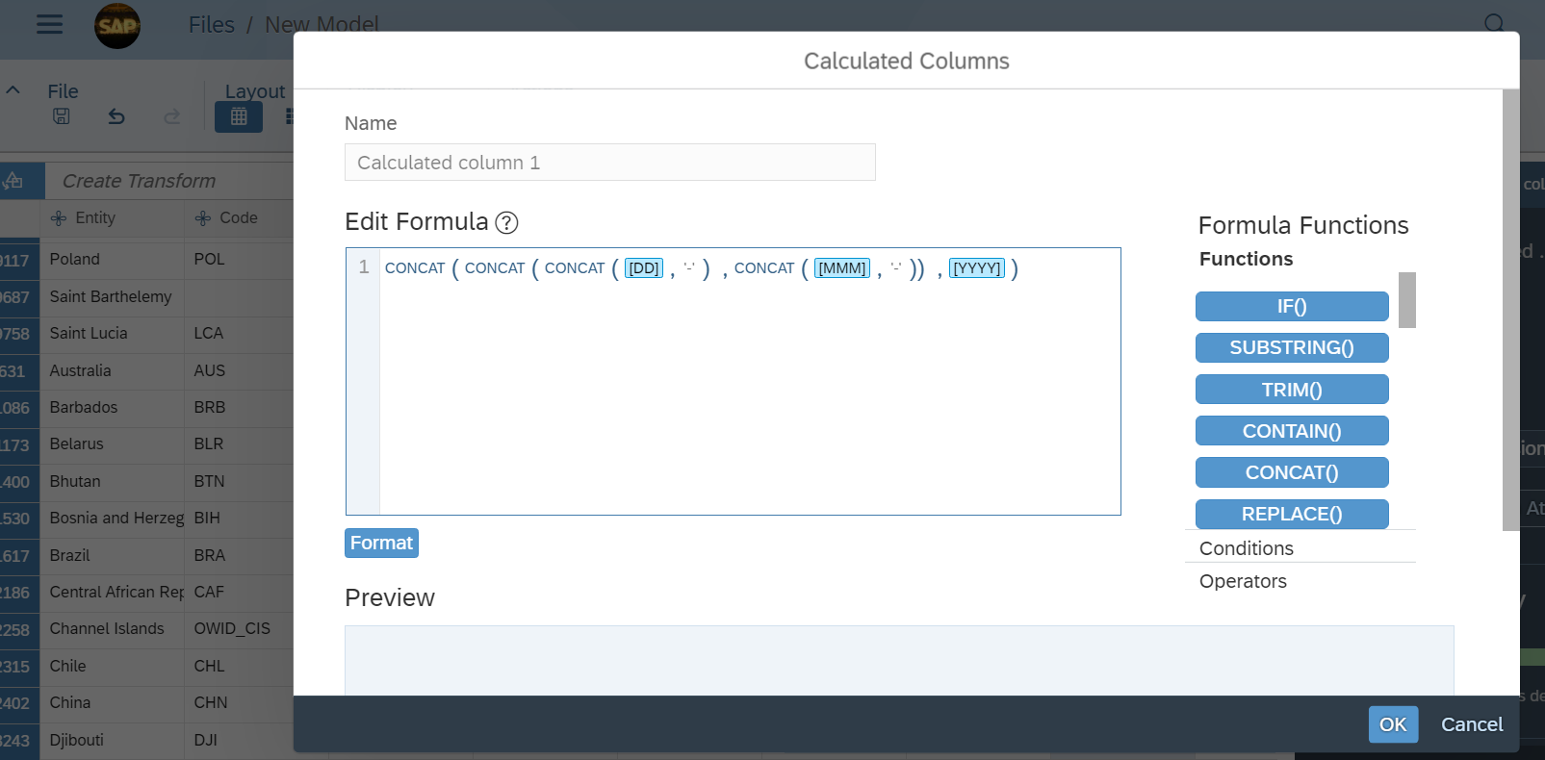This screenshot has width=1545, height=760.
Task: Insert the SUBSTRING() function
Action: pyautogui.click(x=1292, y=347)
